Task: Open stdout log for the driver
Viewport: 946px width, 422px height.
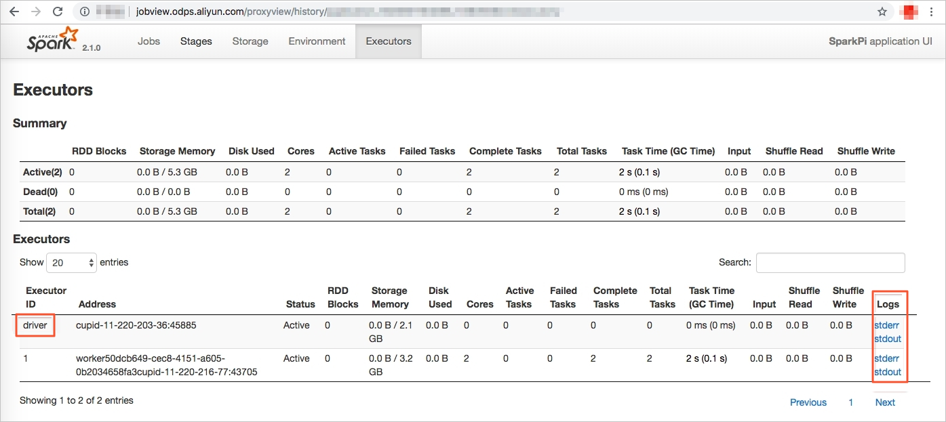Action: pos(888,339)
